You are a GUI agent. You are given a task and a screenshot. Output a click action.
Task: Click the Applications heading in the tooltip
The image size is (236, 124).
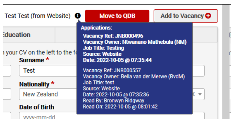(97, 28)
